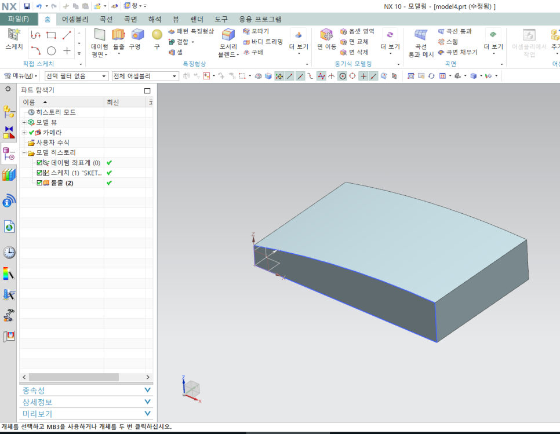Open 더 보기 in the 특징형상 group

(299, 42)
